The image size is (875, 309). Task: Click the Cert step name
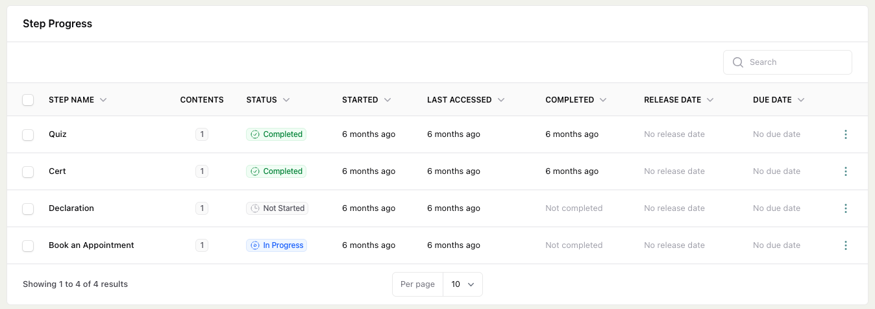coord(57,171)
